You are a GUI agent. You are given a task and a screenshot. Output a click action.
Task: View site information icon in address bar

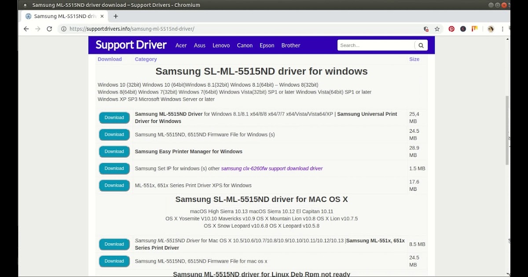(x=64, y=29)
